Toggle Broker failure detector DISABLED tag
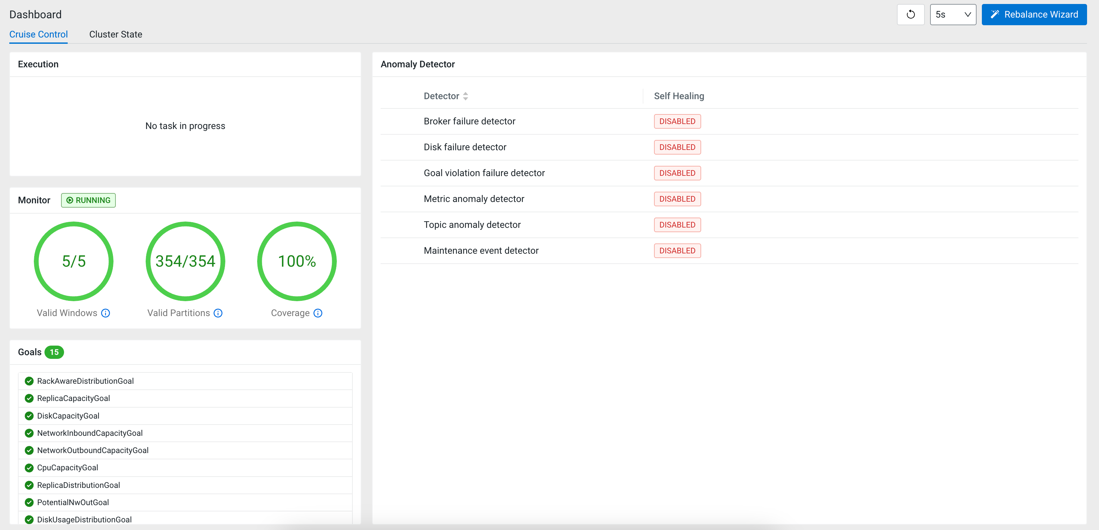Image resolution: width=1099 pixels, height=530 pixels. pos(677,121)
